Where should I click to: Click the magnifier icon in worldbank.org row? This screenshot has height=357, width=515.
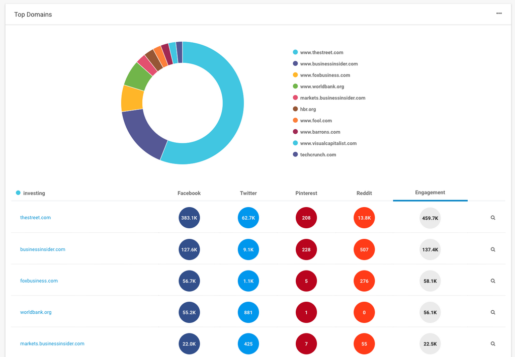click(x=493, y=312)
